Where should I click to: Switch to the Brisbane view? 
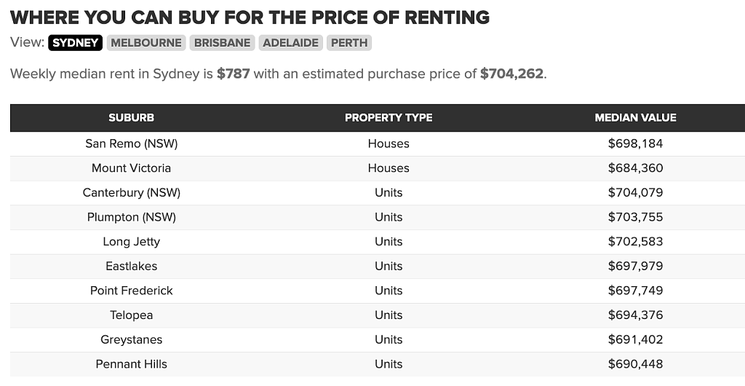pyautogui.click(x=223, y=43)
